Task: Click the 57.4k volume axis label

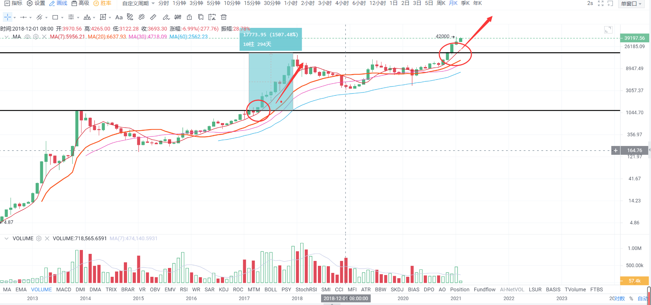Action: pyautogui.click(x=634, y=281)
